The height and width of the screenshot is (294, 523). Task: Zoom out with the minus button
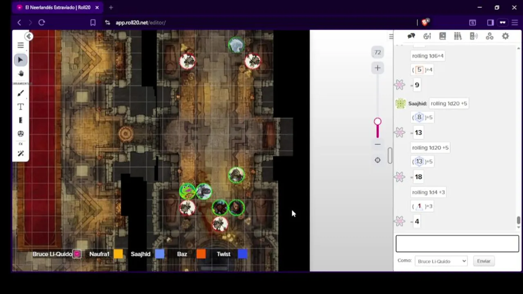pyautogui.click(x=378, y=144)
